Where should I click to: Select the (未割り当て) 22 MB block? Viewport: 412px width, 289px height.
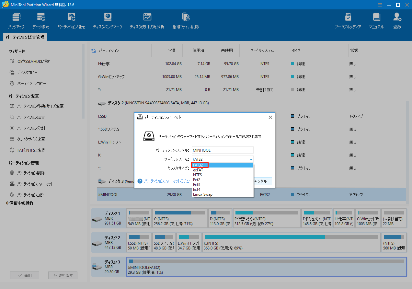394,218
